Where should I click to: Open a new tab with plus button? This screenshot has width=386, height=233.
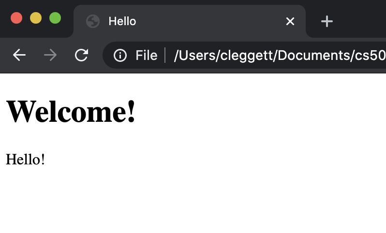pyautogui.click(x=327, y=21)
